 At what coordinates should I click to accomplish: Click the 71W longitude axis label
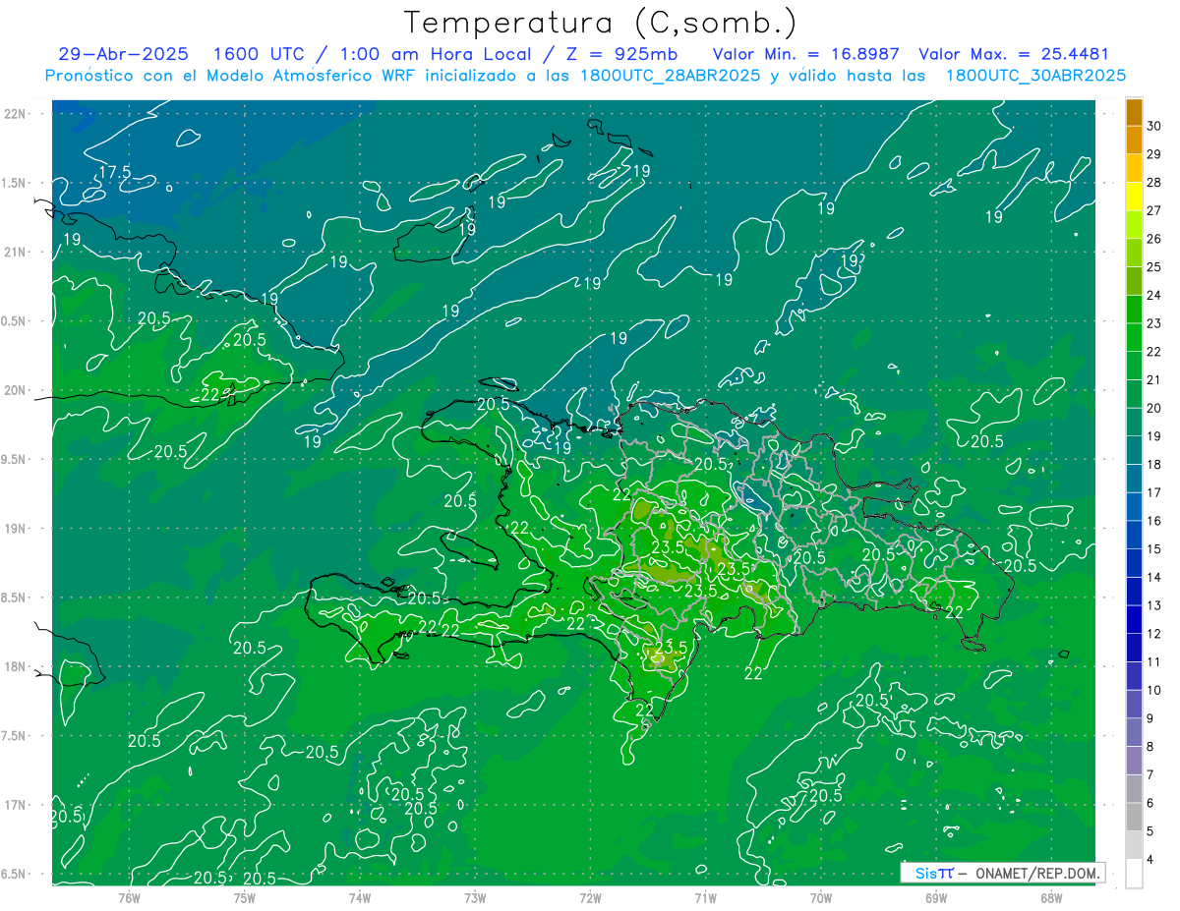(x=705, y=896)
